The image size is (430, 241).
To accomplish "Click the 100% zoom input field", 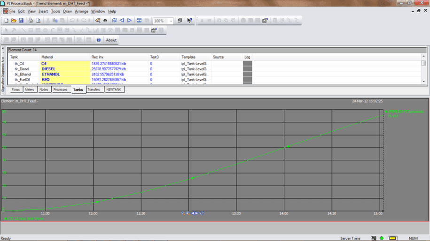I will (161, 21).
